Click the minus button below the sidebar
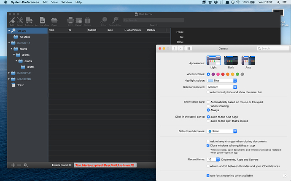291x181 pixels. 19,165
